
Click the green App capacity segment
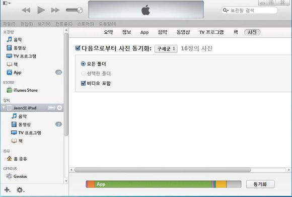153,184
